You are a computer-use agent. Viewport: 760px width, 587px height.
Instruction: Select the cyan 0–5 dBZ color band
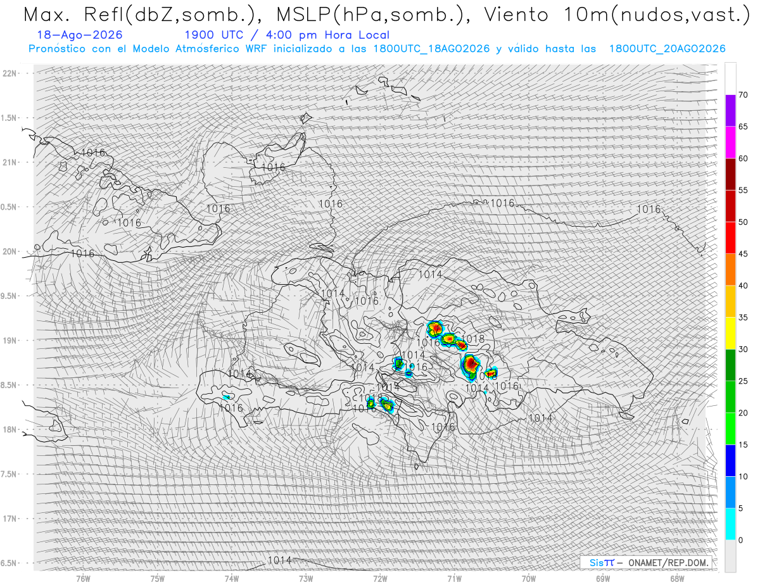pos(730,524)
